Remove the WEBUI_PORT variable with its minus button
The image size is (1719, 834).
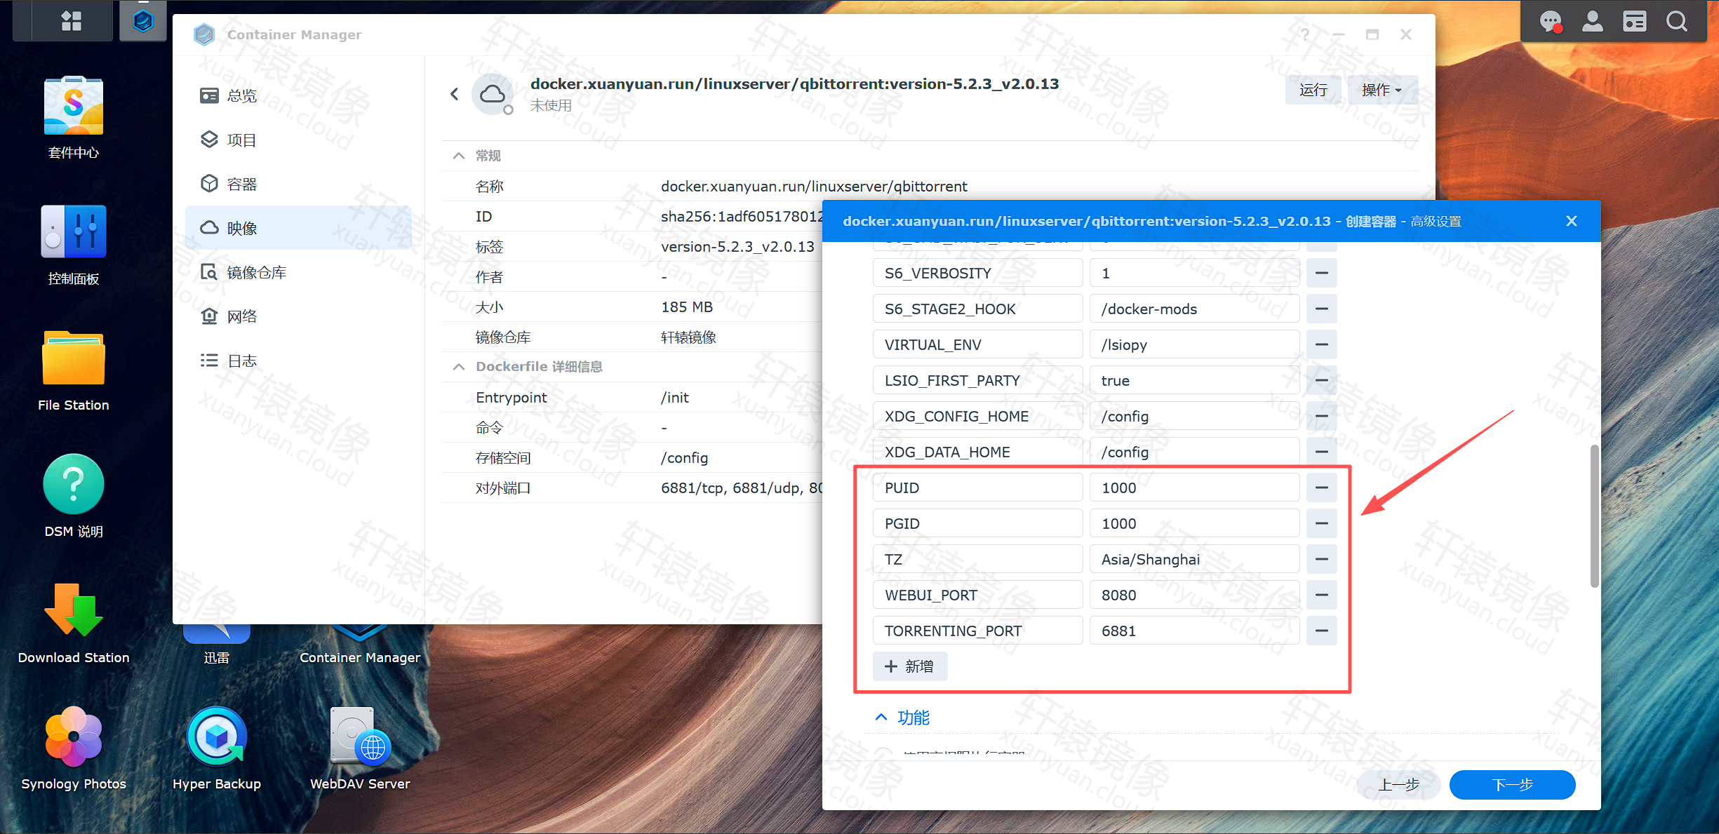1321,595
